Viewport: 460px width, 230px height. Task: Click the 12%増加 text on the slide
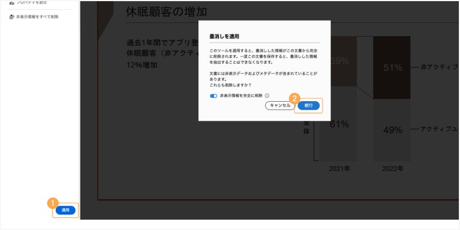pos(142,65)
